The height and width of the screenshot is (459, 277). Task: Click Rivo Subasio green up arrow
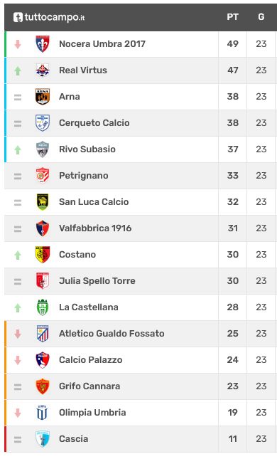(18, 150)
